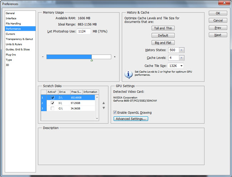Screen dimensions: 232x177
Task: Open the History States dropdown arrow
Action: pos(182,50)
